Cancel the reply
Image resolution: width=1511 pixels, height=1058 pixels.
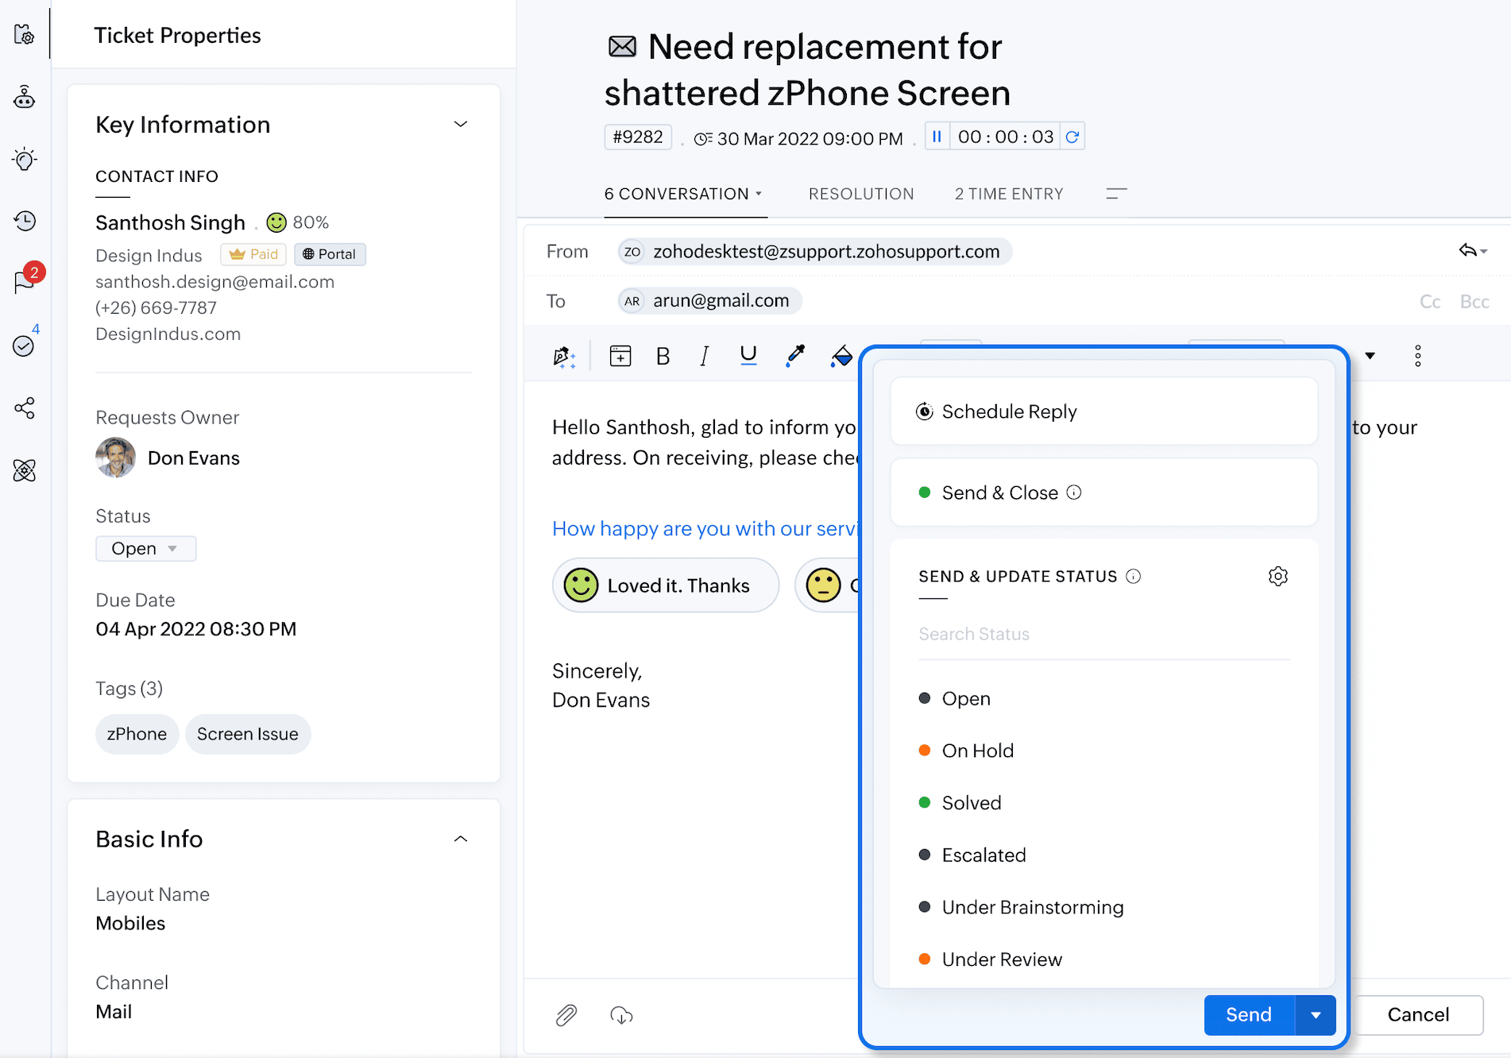[1418, 1015]
